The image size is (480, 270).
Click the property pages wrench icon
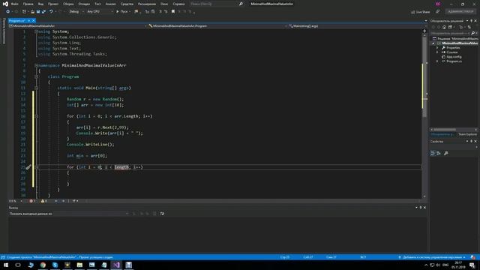coord(446,153)
